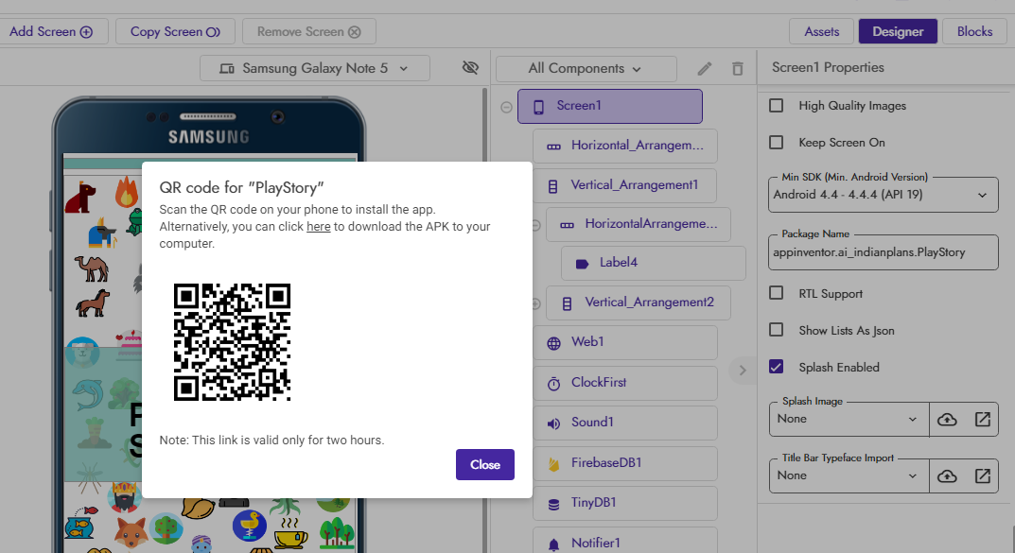Close the QR code dialog
The image size is (1015, 553).
point(484,464)
